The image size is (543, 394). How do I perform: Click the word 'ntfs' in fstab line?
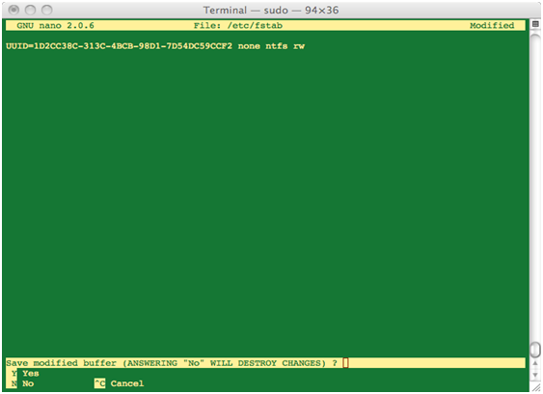point(277,46)
